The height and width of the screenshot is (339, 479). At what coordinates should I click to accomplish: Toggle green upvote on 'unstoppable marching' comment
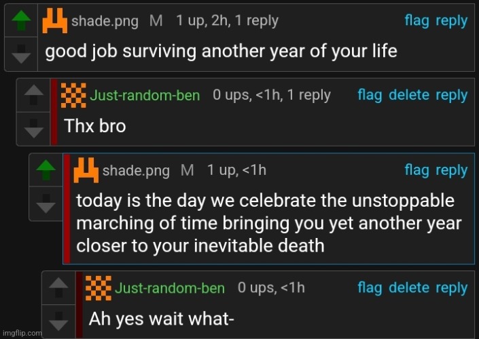[x=46, y=169]
